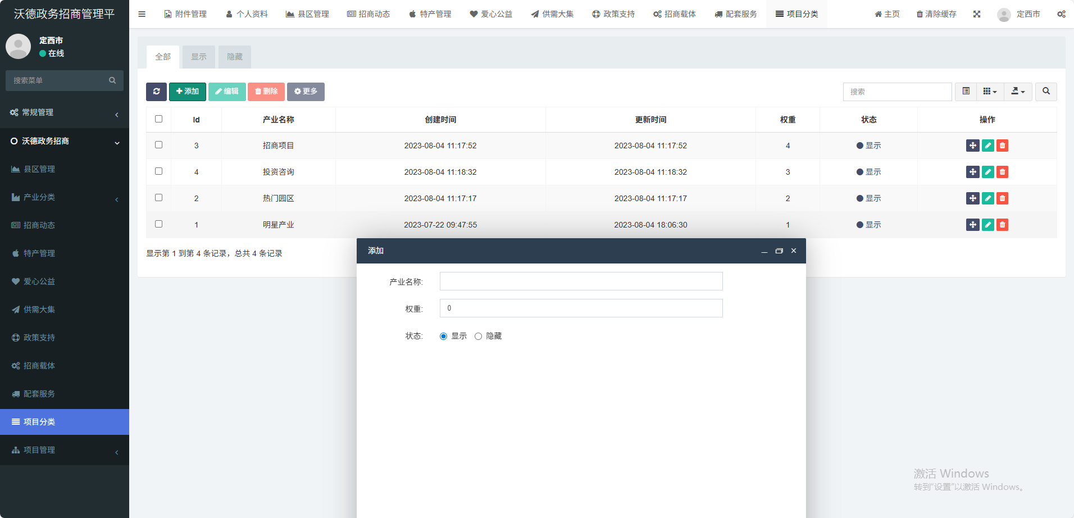1074x518 pixels.
Task: Click the search magnifier button beside table
Action: [x=1046, y=92]
